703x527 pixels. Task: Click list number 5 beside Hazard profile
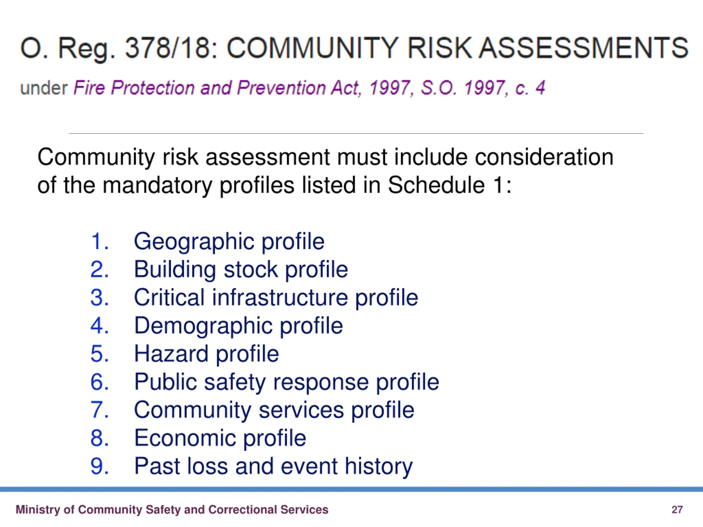(x=100, y=354)
